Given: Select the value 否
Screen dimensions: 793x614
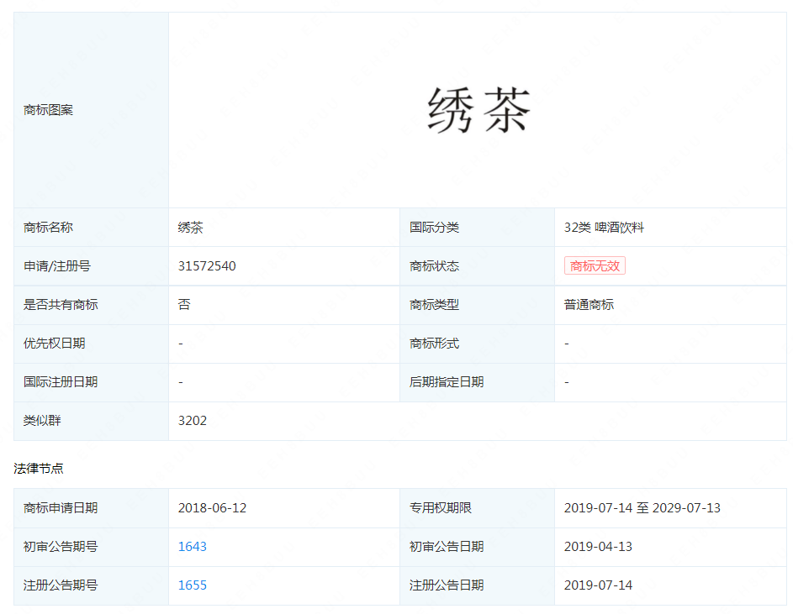Looking at the screenshot, I should (x=184, y=304).
